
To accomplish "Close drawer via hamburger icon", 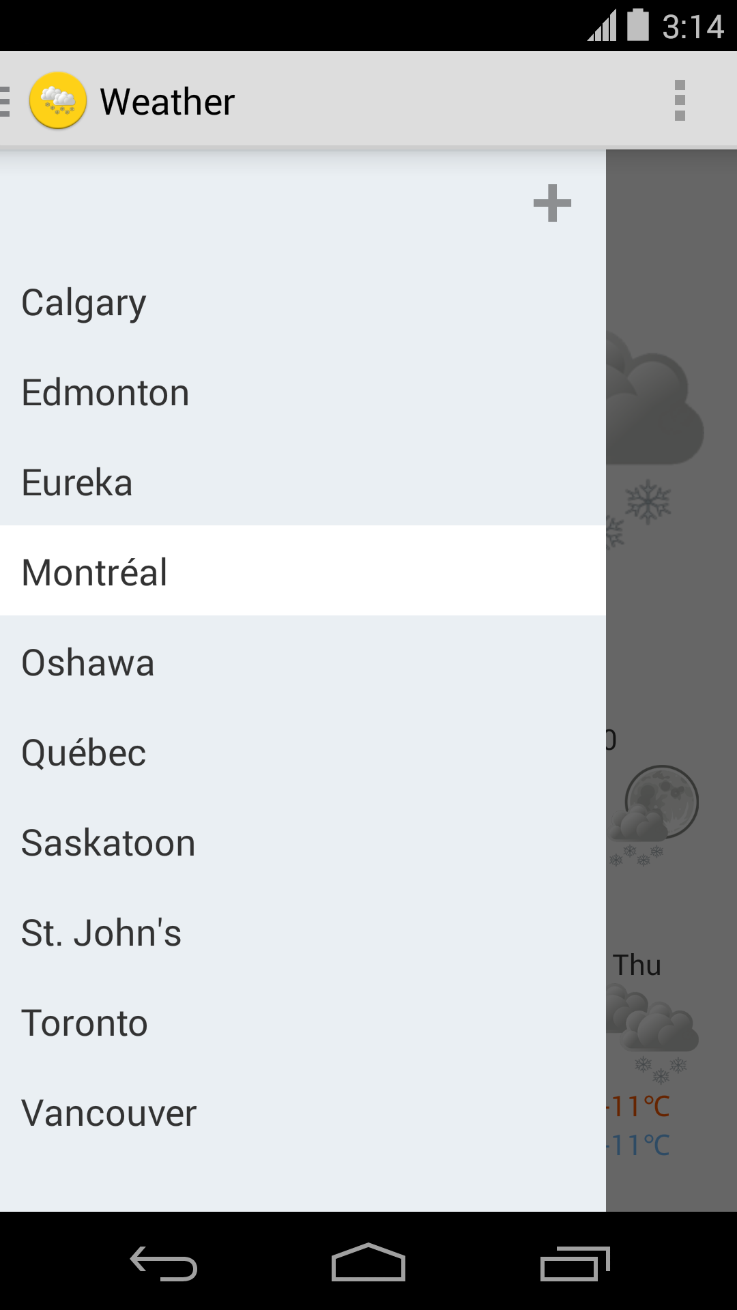I will [7, 101].
